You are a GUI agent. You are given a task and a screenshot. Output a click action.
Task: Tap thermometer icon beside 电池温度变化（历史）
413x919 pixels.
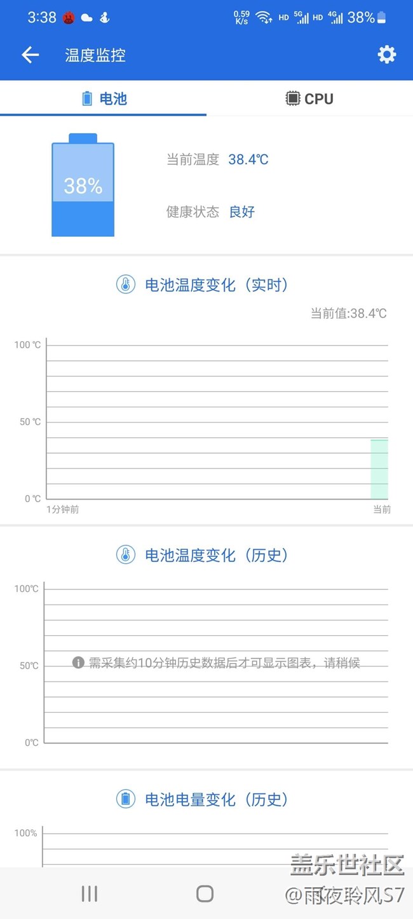[x=126, y=555]
